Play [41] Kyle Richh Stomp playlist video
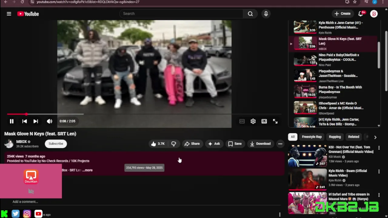This screenshot has width=388, height=218. 333,122
